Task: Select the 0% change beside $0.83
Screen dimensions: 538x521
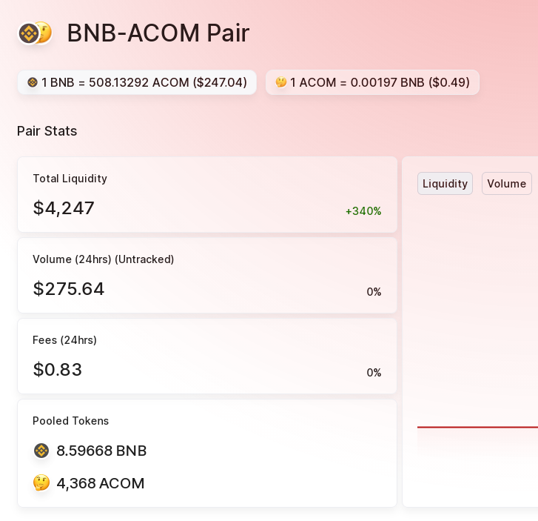Action: 374,373
